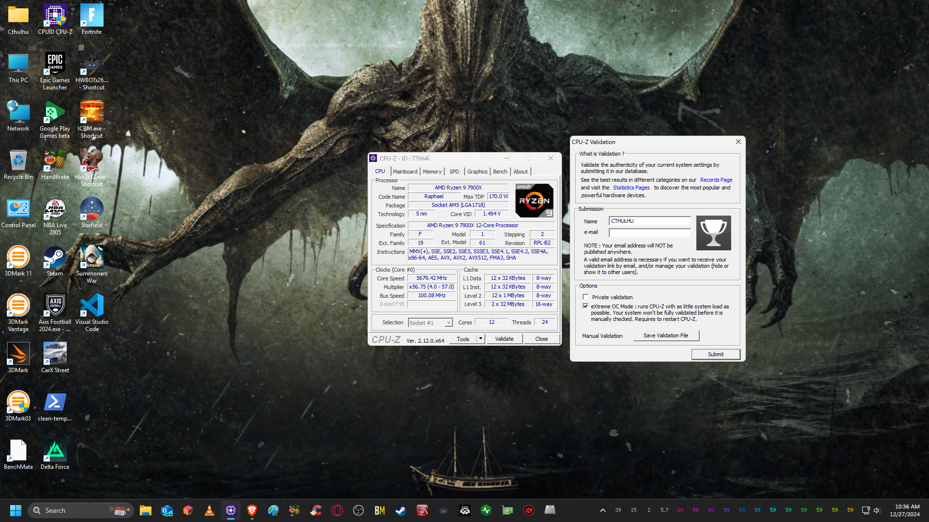Switch to the Graphics tab
Screen dimensions: 929x522
pos(478,172)
